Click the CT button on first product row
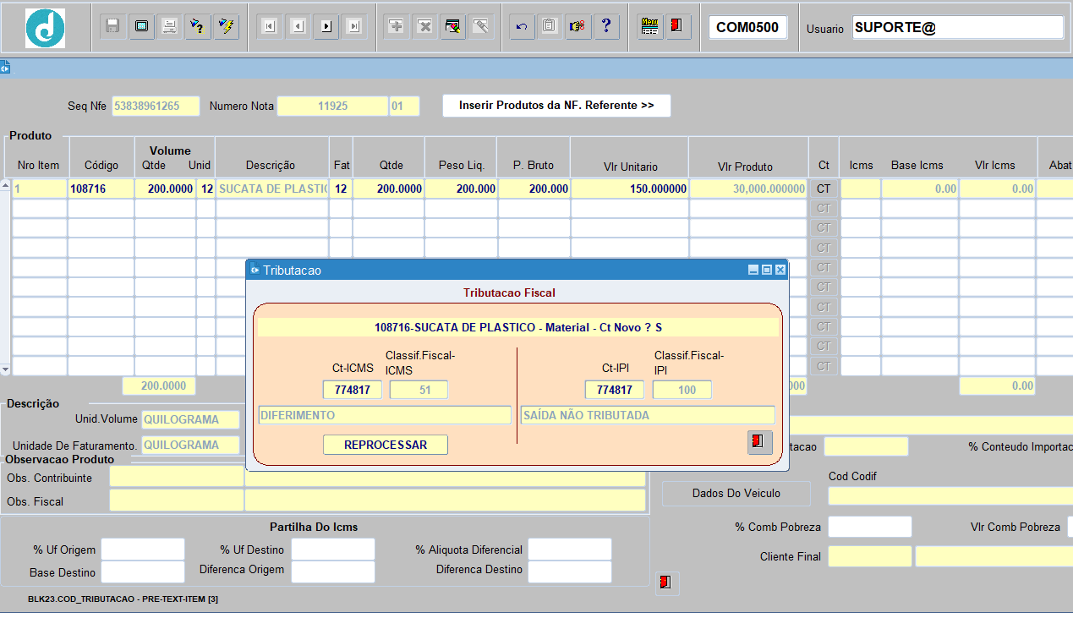This screenshot has width=1073, height=618. [x=824, y=189]
